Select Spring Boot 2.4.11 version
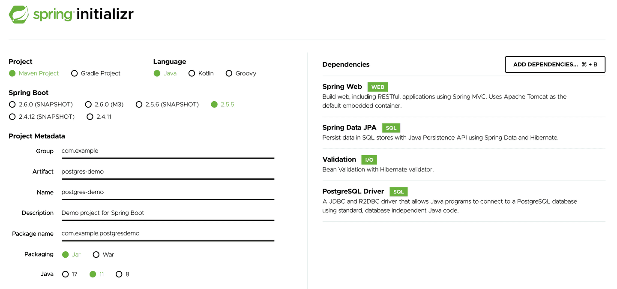 [x=90, y=117]
